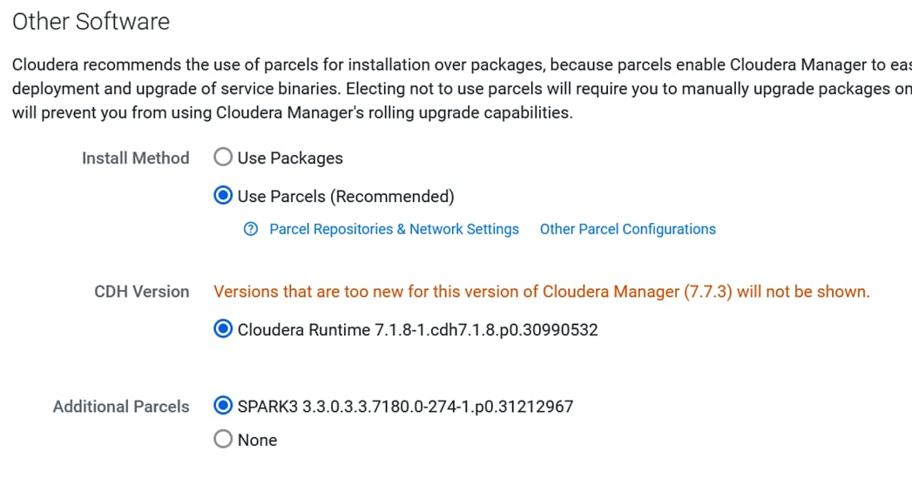912x485 pixels.
Task: Click the Additional Parcels field label
Action: coord(121,407)
